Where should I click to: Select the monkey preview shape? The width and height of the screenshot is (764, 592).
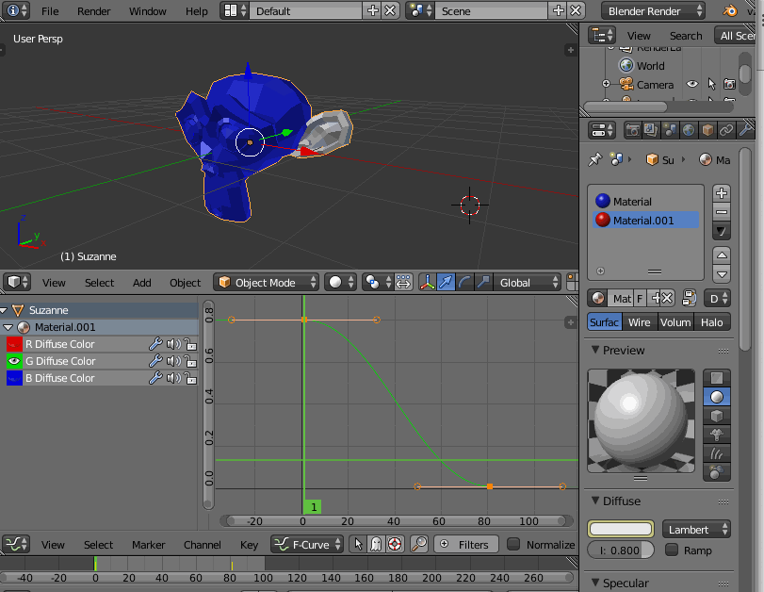coord(717,434)
